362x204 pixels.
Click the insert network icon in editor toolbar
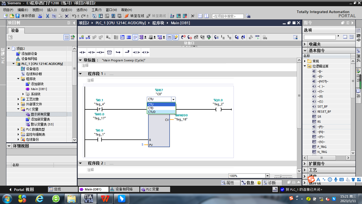[81, 37]
